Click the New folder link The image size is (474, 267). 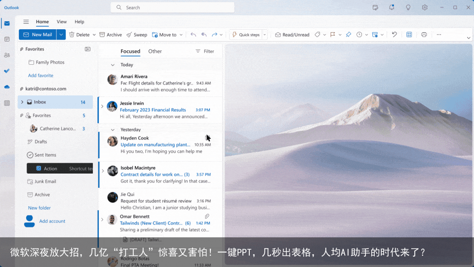coord(39,208)
